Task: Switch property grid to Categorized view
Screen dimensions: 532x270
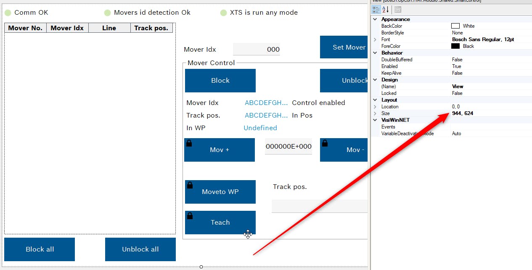Action: click(376, 10)
